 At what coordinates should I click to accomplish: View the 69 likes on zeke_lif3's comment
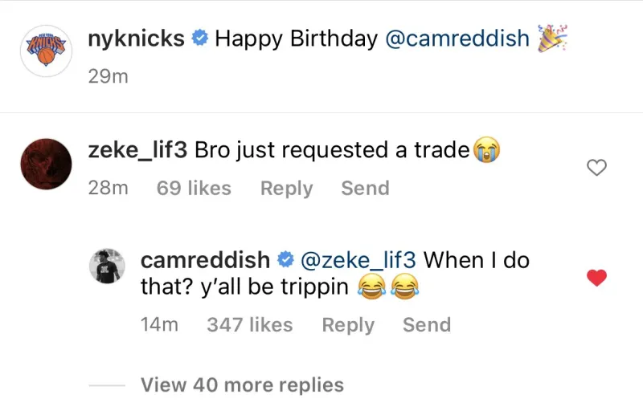[193, 188]
